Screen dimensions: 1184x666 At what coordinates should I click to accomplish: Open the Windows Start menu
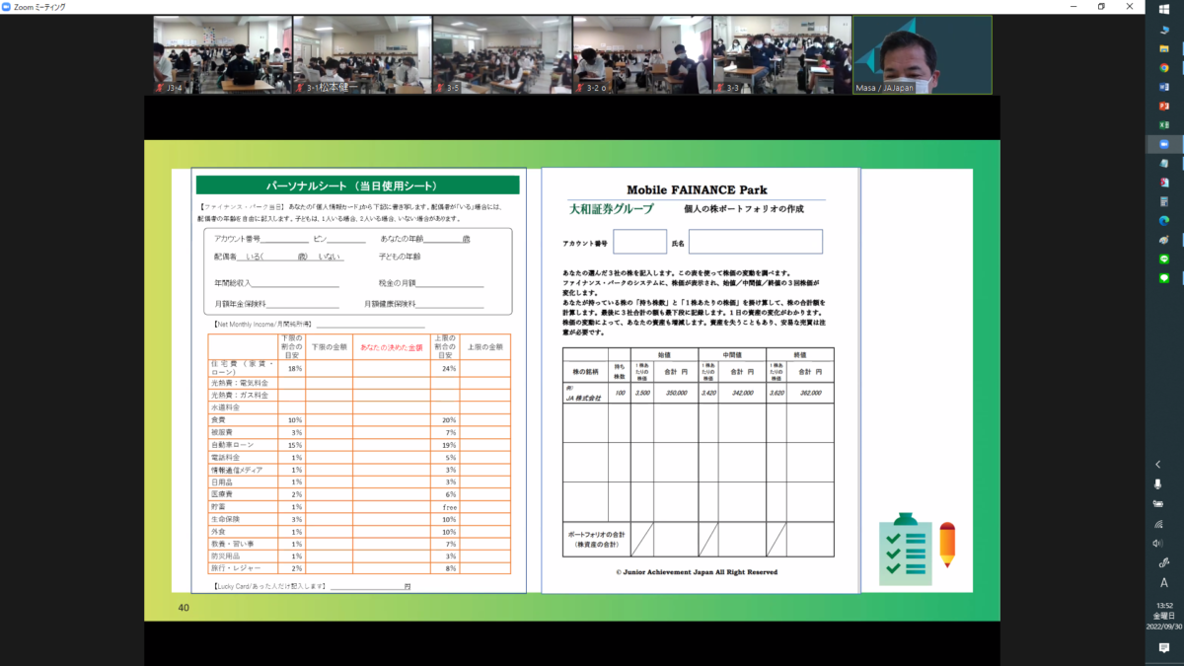pos(1164,8)
